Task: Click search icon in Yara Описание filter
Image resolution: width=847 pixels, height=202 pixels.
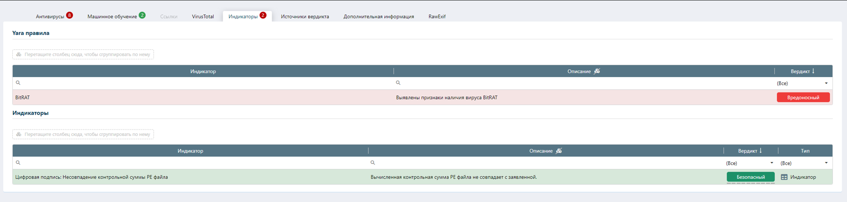Action: pos(398,83)
